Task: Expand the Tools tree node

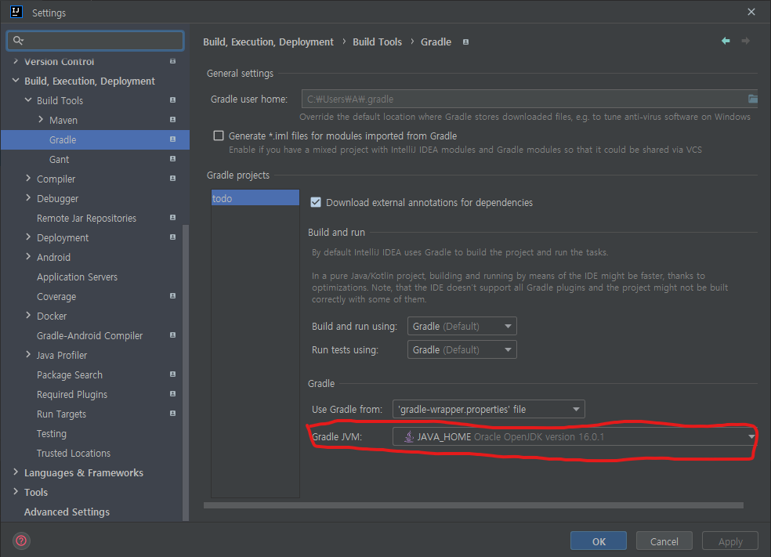Action: coord(16,492)
